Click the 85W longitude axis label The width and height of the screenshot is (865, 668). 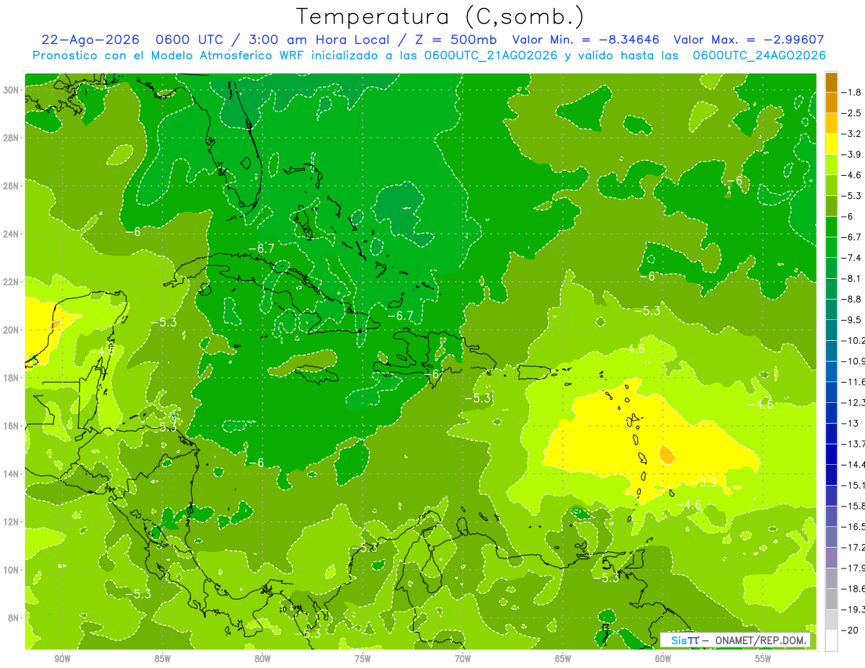tap(162, 659)
